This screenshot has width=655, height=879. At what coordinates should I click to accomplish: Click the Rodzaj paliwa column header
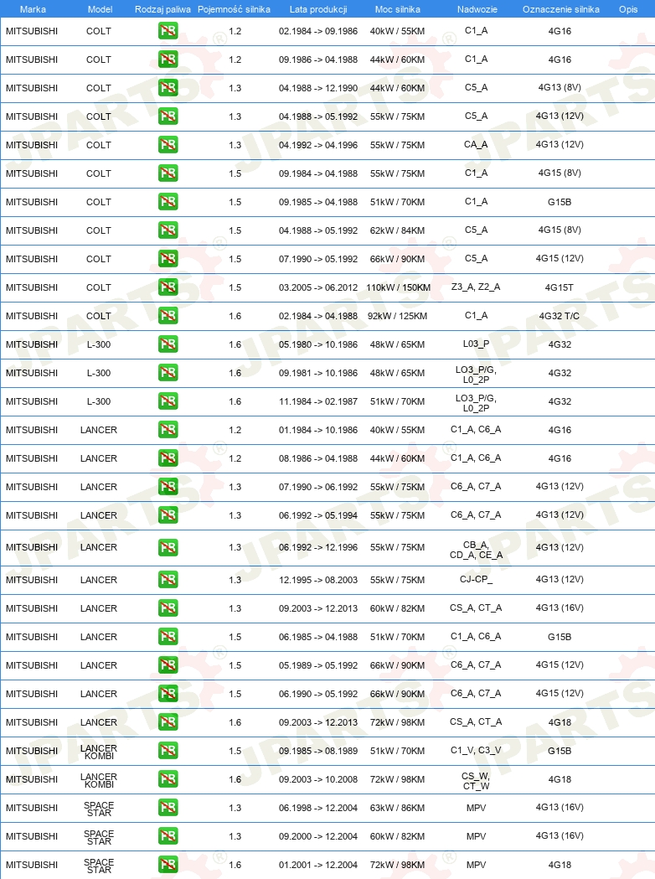coord(162,9)
